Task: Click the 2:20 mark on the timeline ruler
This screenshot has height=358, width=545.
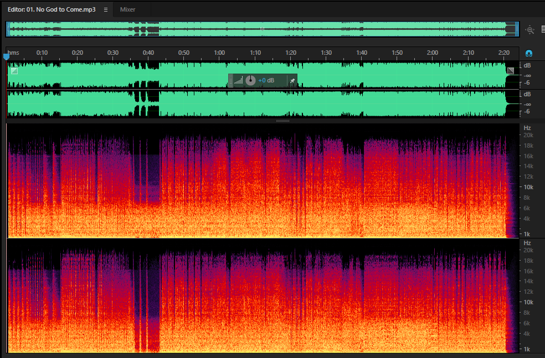Action: click(x=503, y=53)
